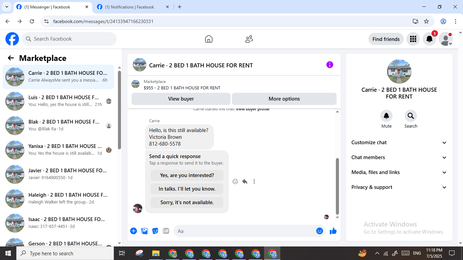
Task: Send 'Sorry, it's not available.' response
Action: pyautogui.click(x=187, y=202)
